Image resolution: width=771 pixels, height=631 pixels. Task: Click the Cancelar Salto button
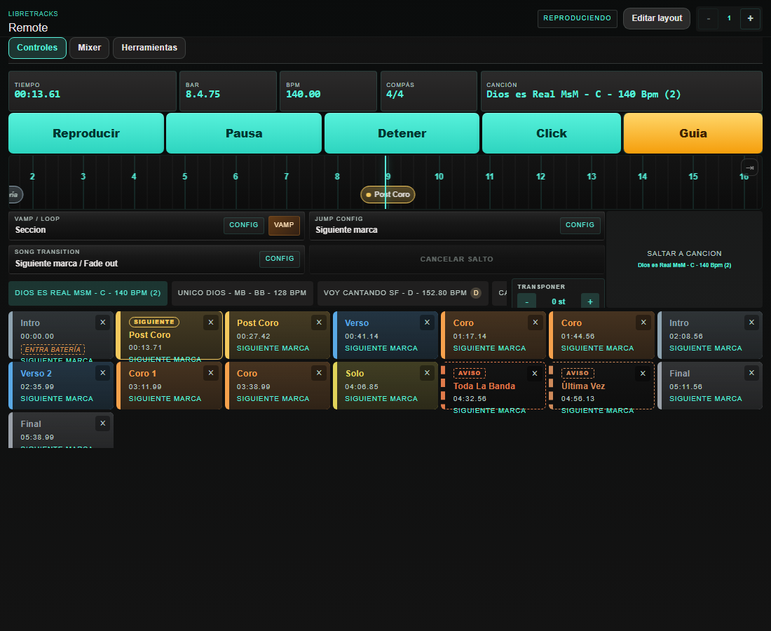tap(457, 259)
